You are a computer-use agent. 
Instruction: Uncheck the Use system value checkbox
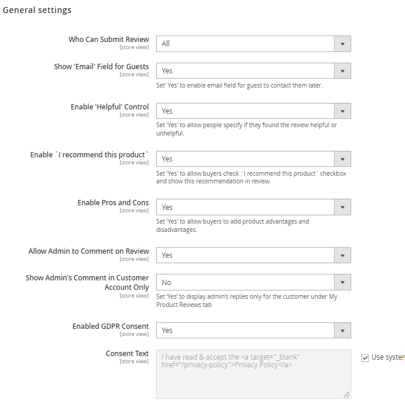(x=365, y=358)
